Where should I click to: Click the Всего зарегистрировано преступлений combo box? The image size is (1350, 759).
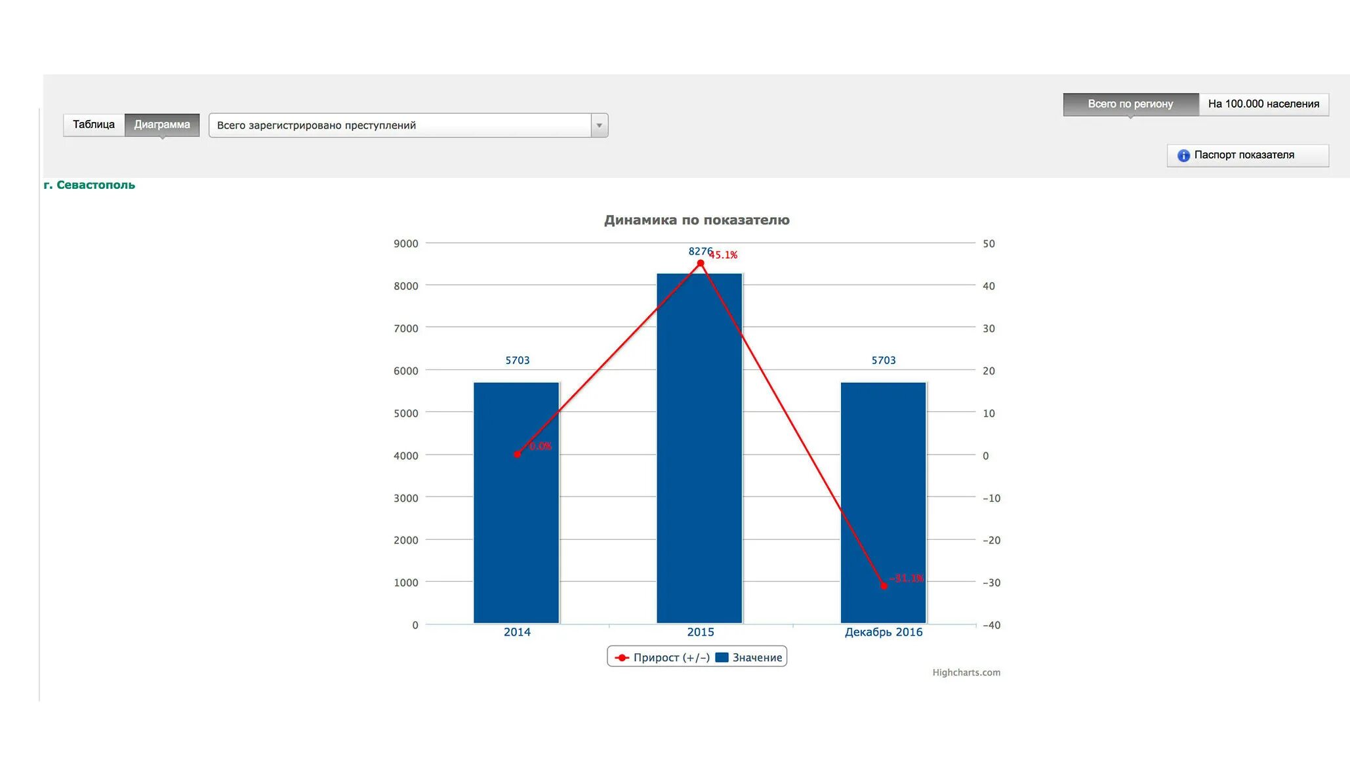(x=408, y=125)
